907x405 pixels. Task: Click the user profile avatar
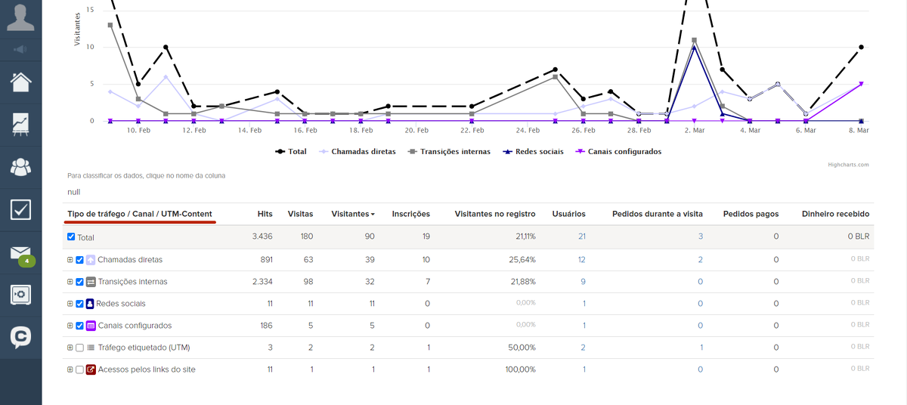(20, 17)
